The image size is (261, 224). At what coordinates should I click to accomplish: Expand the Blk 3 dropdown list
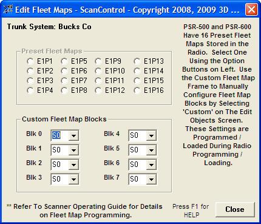tap(73, 179)
